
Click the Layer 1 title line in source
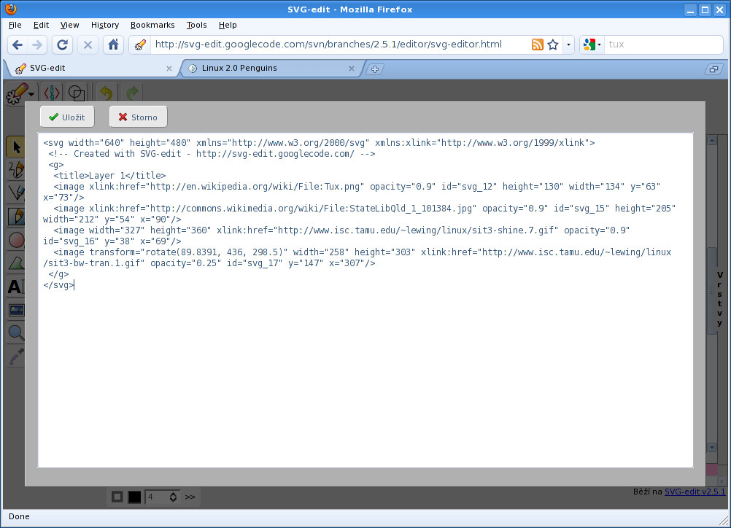click(x=109, y=176)
